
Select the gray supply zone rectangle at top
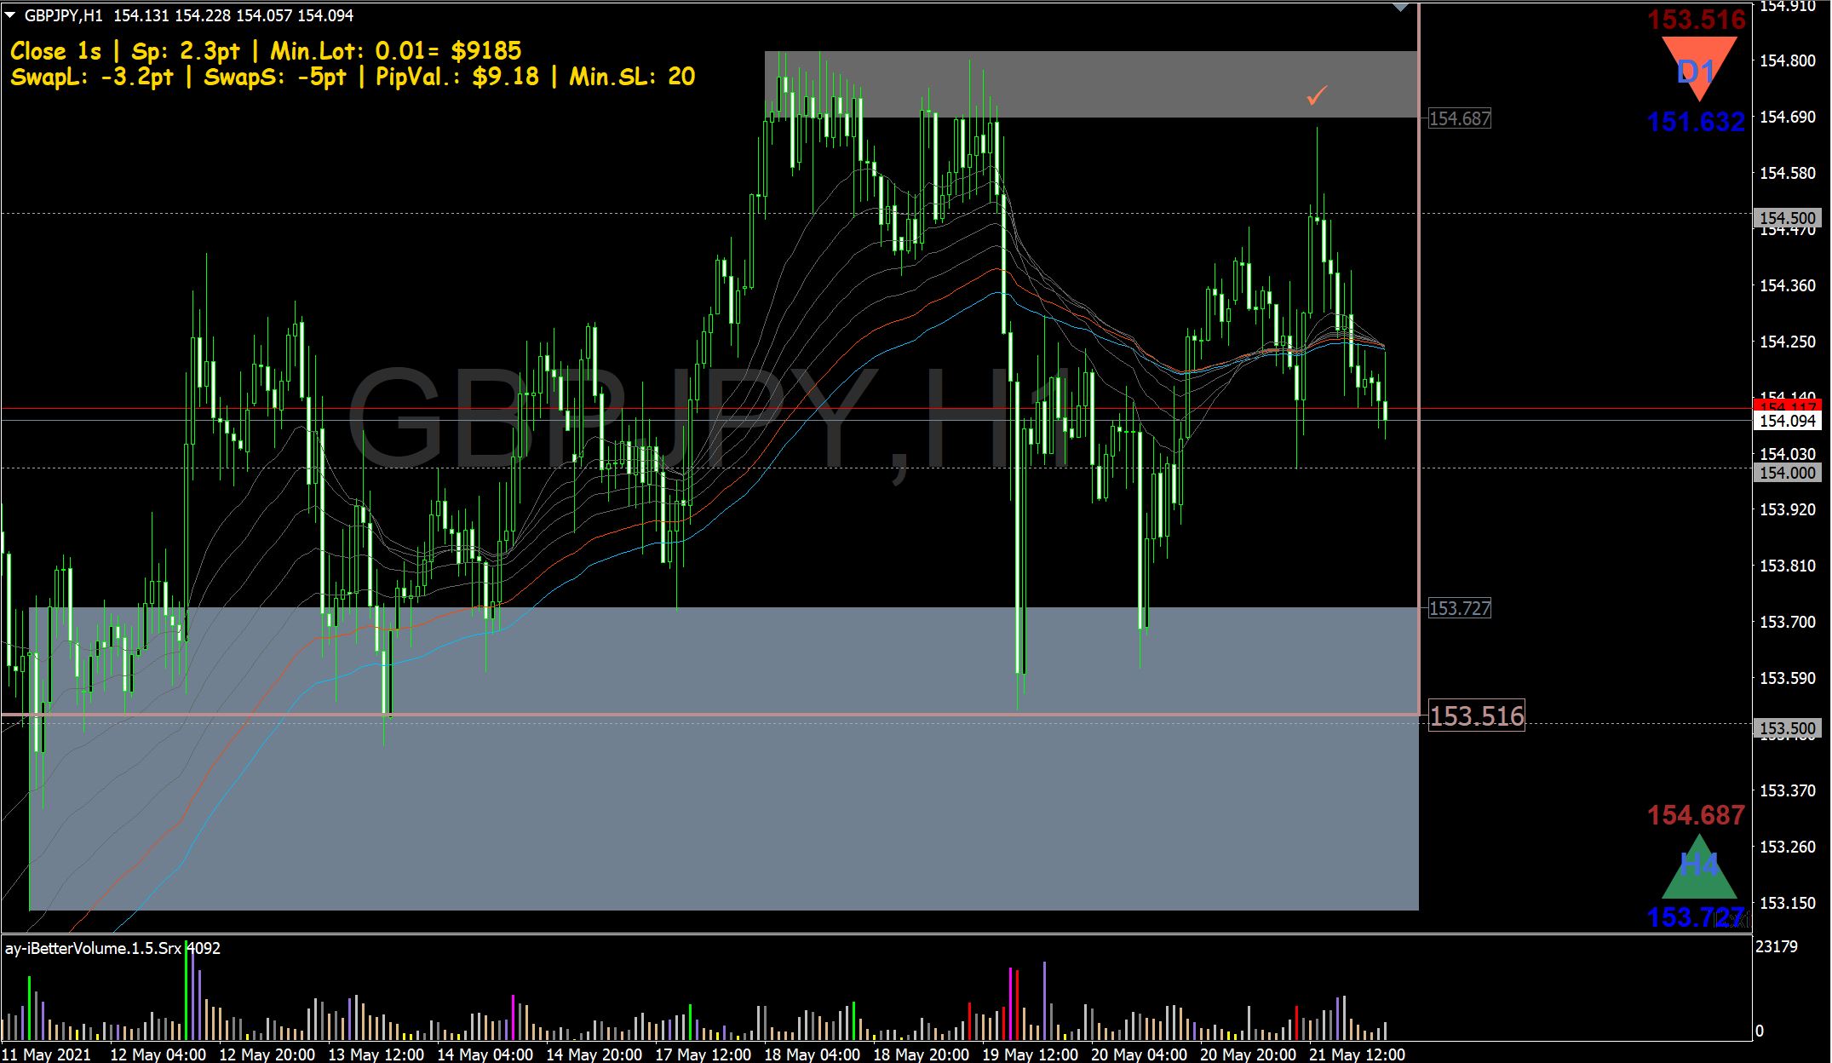tap(1090, 83)
